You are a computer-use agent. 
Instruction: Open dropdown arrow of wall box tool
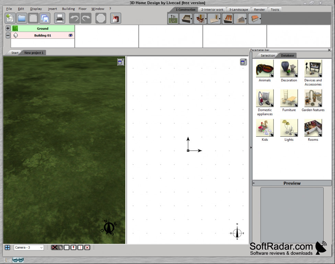192,19
